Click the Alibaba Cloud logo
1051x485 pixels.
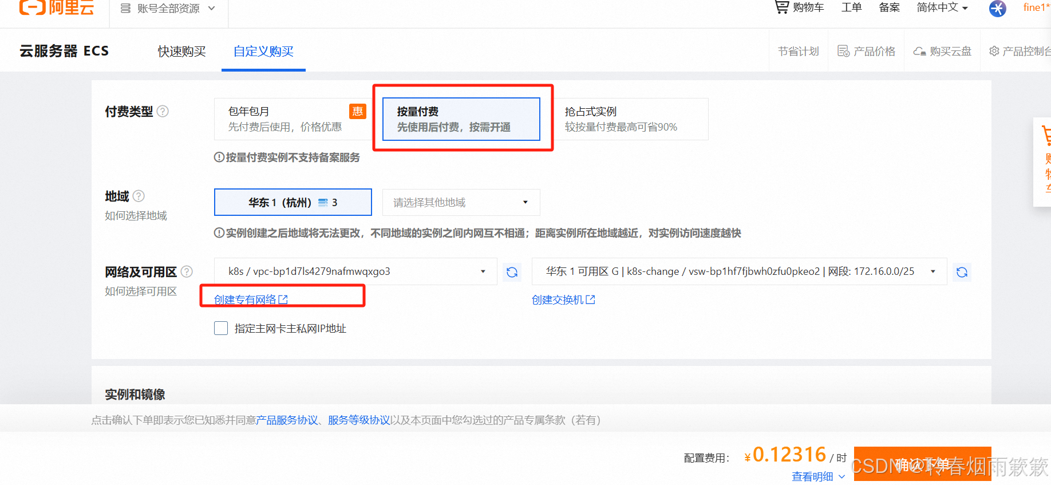point(57,7)
